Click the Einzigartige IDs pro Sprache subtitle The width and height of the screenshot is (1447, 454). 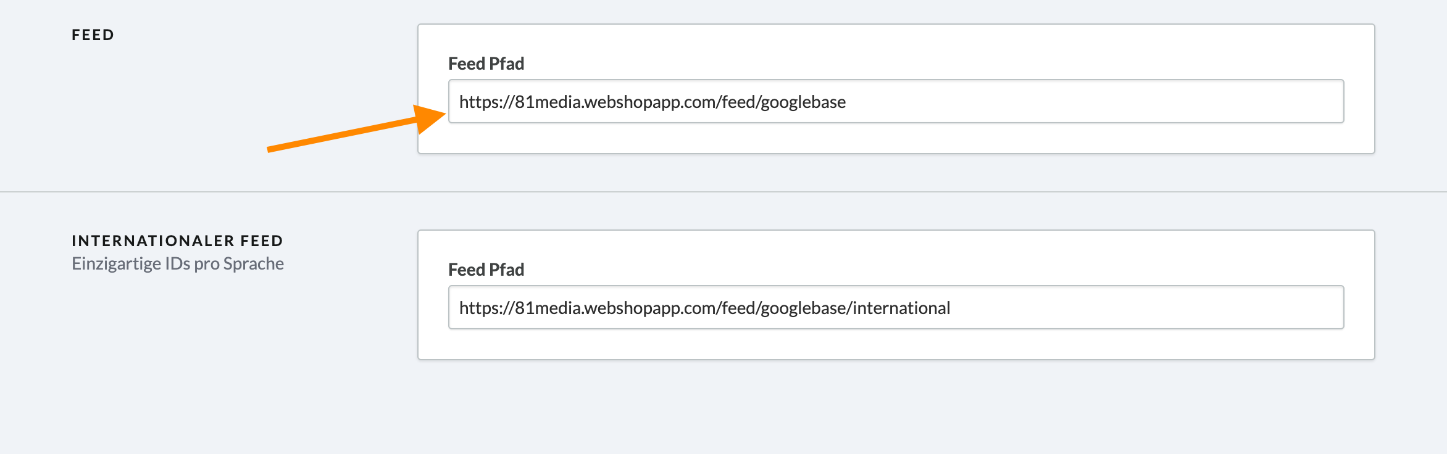pos(178,264)
